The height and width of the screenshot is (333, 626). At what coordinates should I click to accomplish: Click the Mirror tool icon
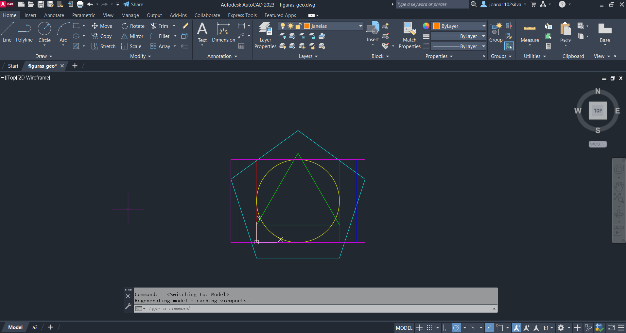point(125,36)
